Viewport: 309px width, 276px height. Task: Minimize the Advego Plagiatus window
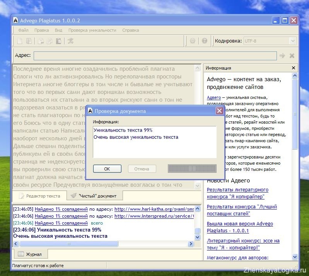click(x=275, y=20)
